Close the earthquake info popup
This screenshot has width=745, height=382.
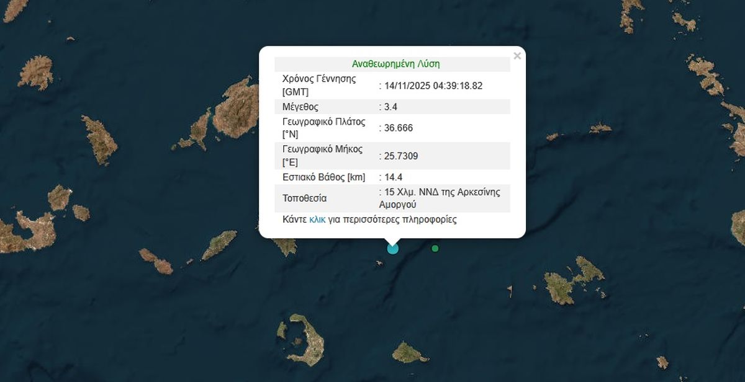[517, 56]
